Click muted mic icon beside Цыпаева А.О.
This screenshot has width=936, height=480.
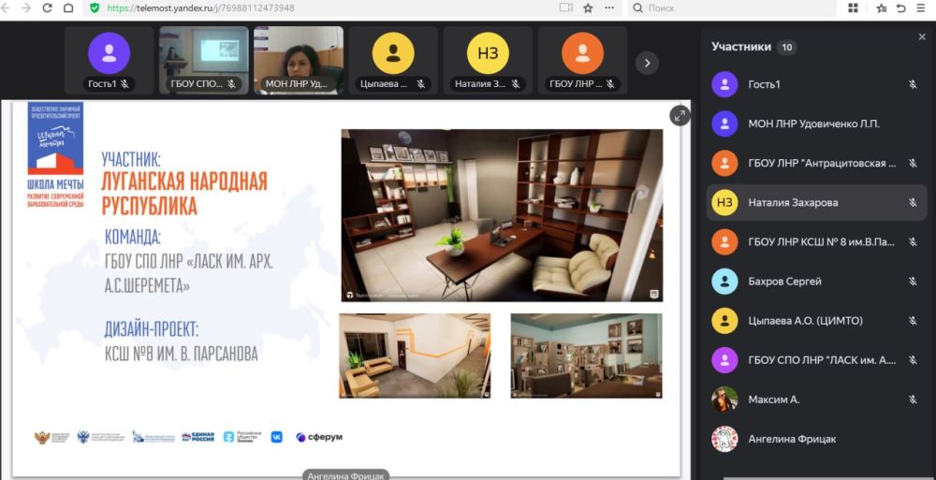913,321
